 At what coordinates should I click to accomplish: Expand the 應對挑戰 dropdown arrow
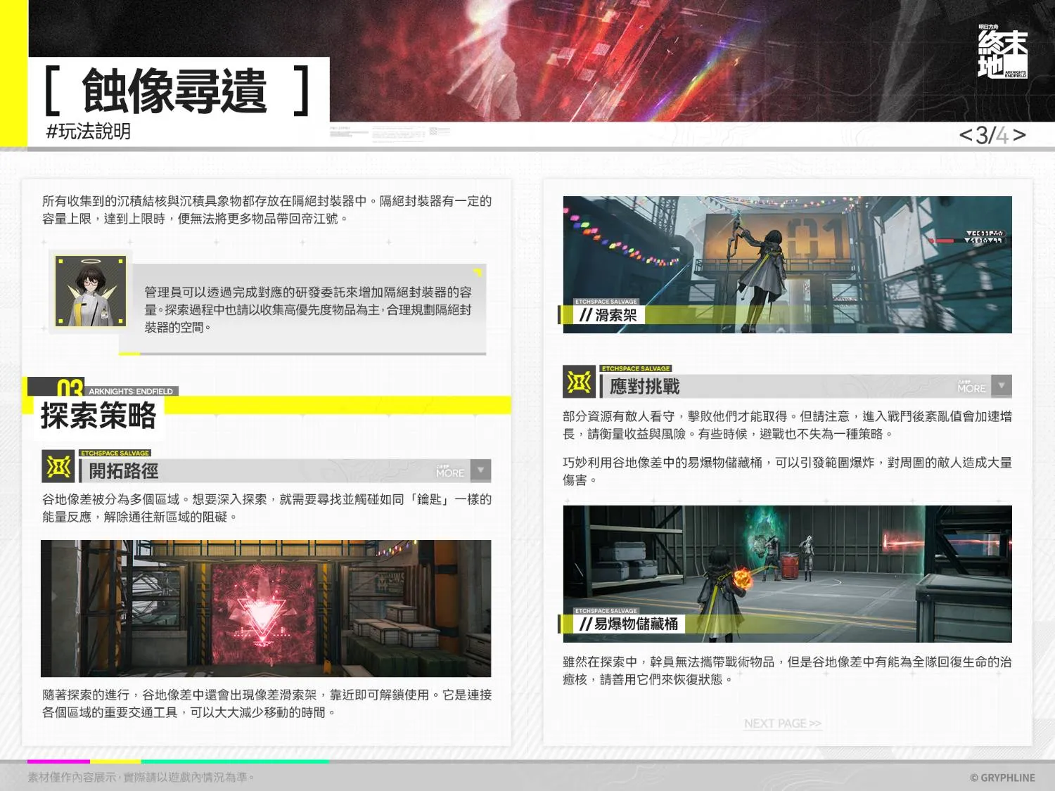point(1002,385)
